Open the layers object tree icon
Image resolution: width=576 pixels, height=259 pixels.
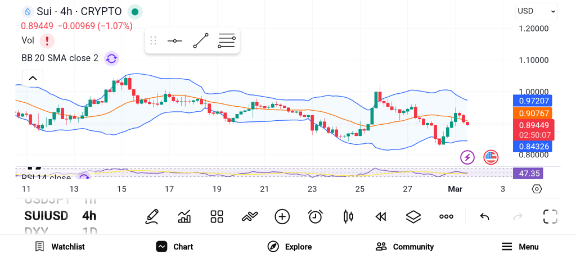413,216
